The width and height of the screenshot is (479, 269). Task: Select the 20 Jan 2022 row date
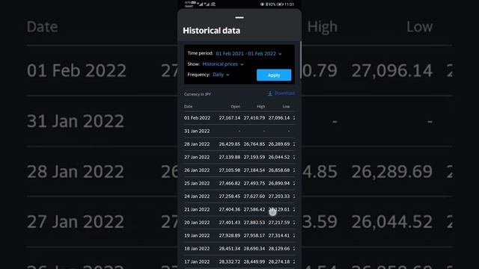pyautogui.click(x=197, y=223)
